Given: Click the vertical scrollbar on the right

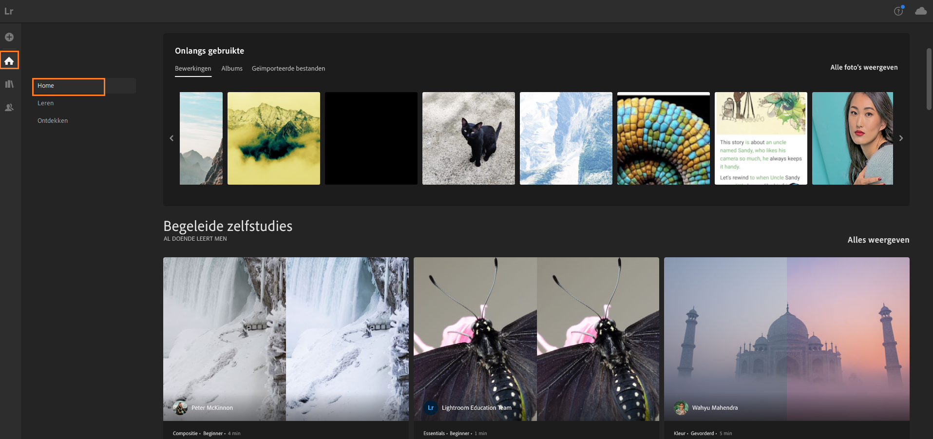Looking at the screenshot, I should [929, 79].
